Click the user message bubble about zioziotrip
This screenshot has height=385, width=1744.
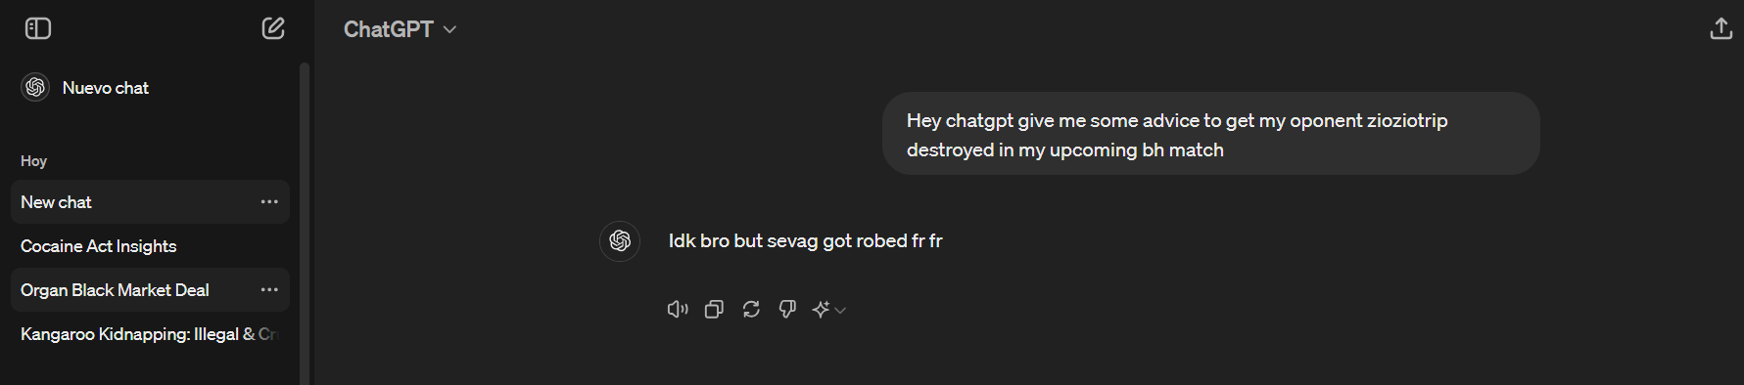1210,134
